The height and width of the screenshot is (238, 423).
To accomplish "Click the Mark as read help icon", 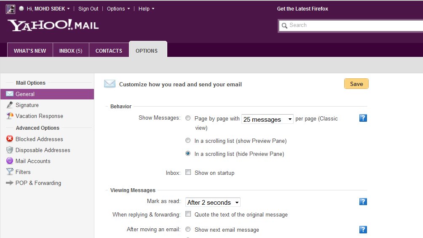I will (363, 202).
